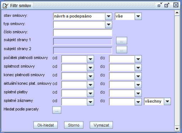Open počátek platnosti smlouvy 'do' date dropdown
This screenshot has width=182, height=133.
coord(138,59)
